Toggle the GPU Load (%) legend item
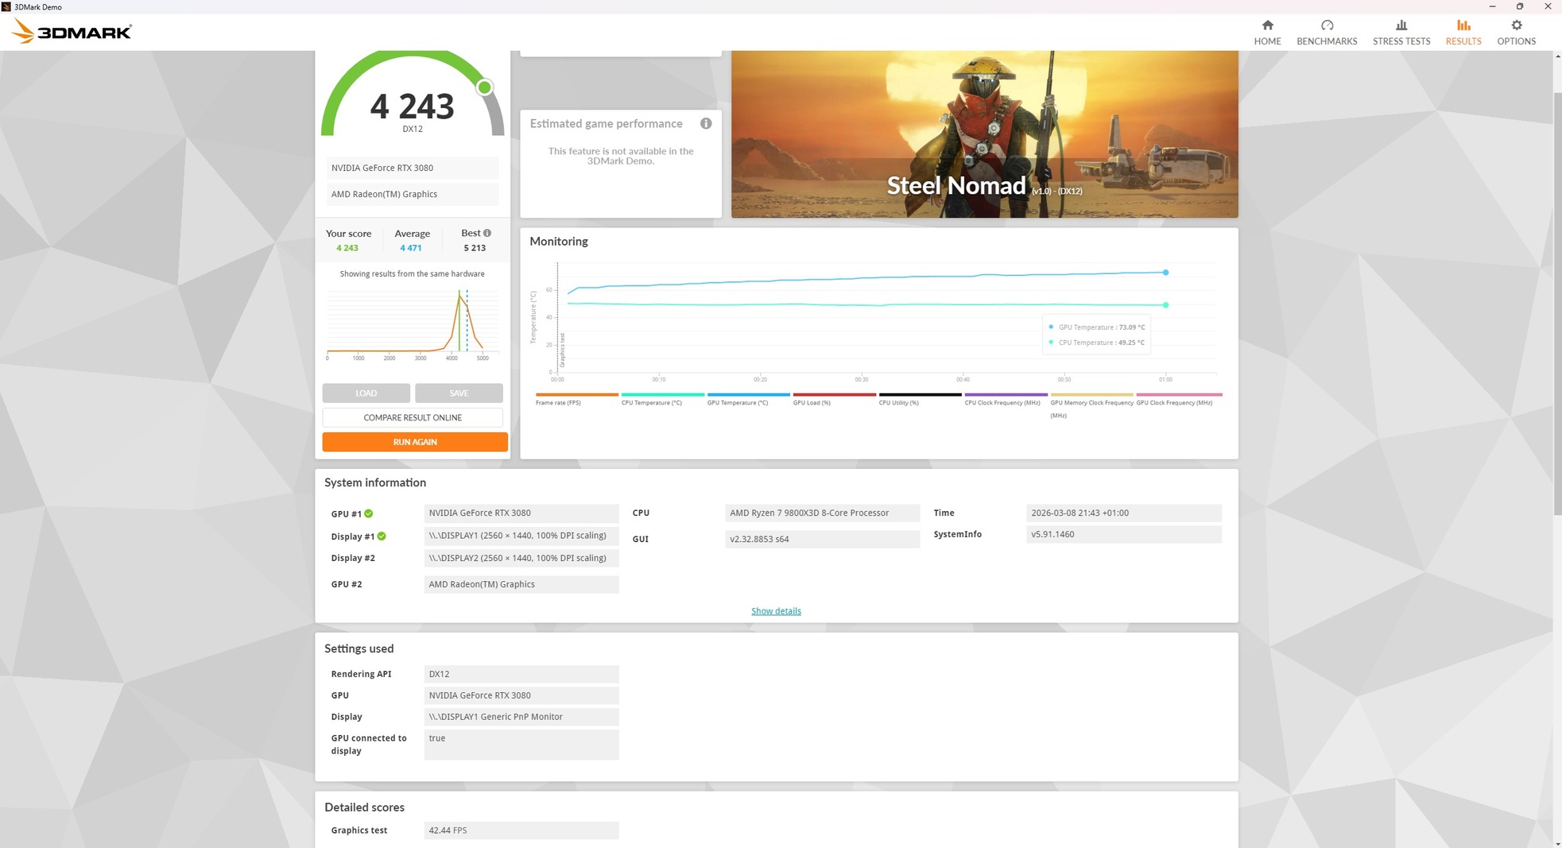The height and width of the screenshot is (848, 1562). click(x=835, y=398)
